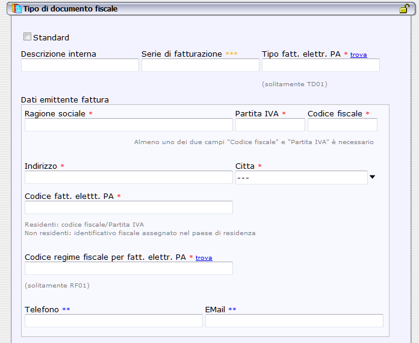Enable the Standard checkbox
This screenshot has height=343, width=419.
coord(27,37)
